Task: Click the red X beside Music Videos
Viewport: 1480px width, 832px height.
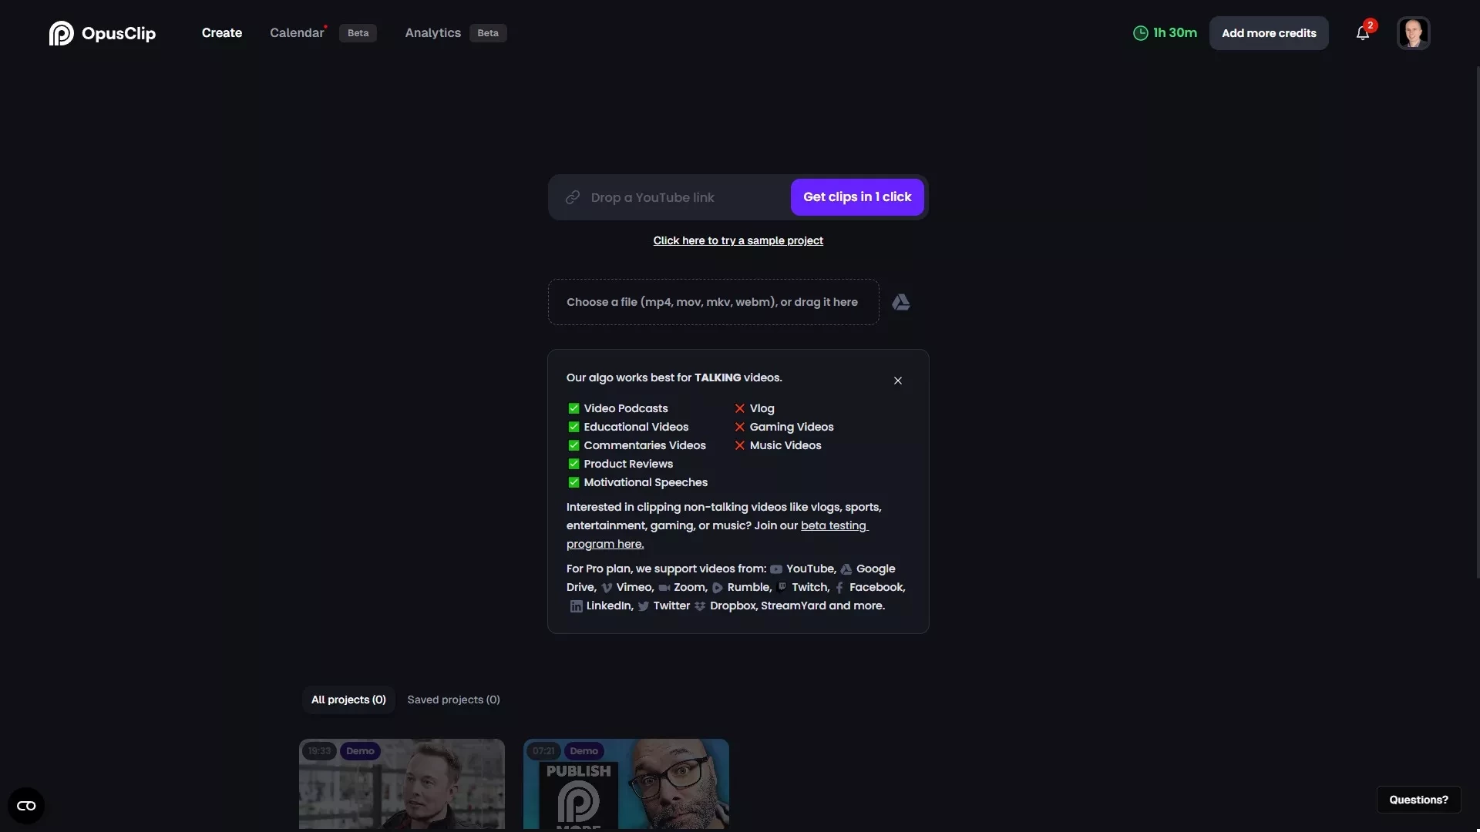Action: [x=739, y=445]
